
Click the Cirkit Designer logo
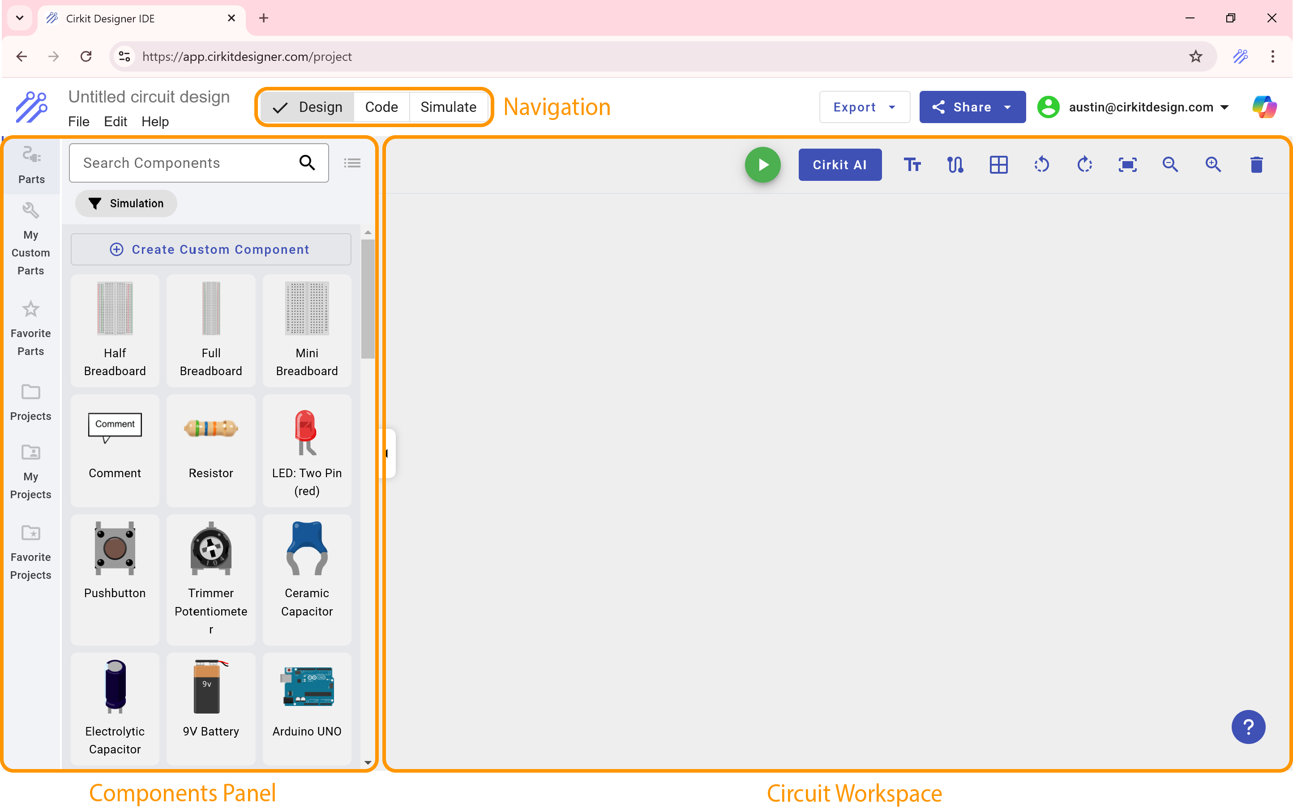coord(31,107)
